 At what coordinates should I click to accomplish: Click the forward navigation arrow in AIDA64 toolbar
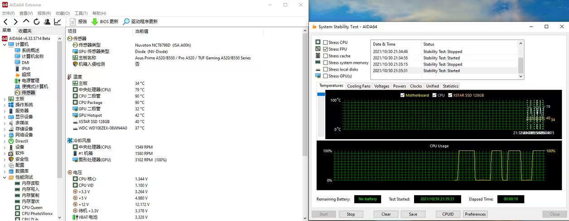[x=15, y=22]
